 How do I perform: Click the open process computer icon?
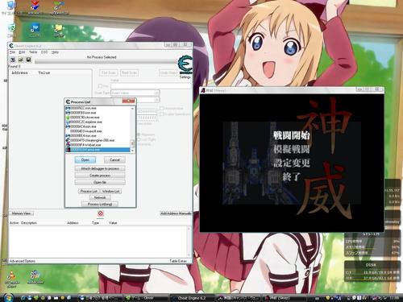[x=13, y=60]
